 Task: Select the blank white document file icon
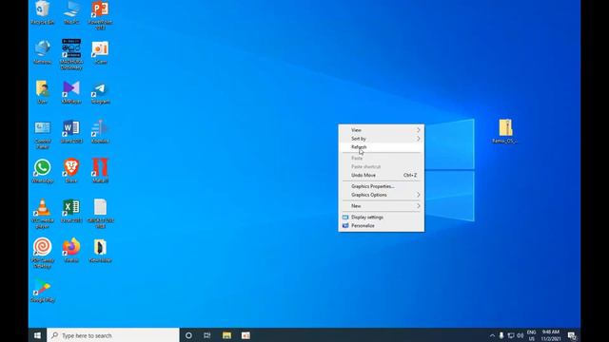(x=100, y=214)
